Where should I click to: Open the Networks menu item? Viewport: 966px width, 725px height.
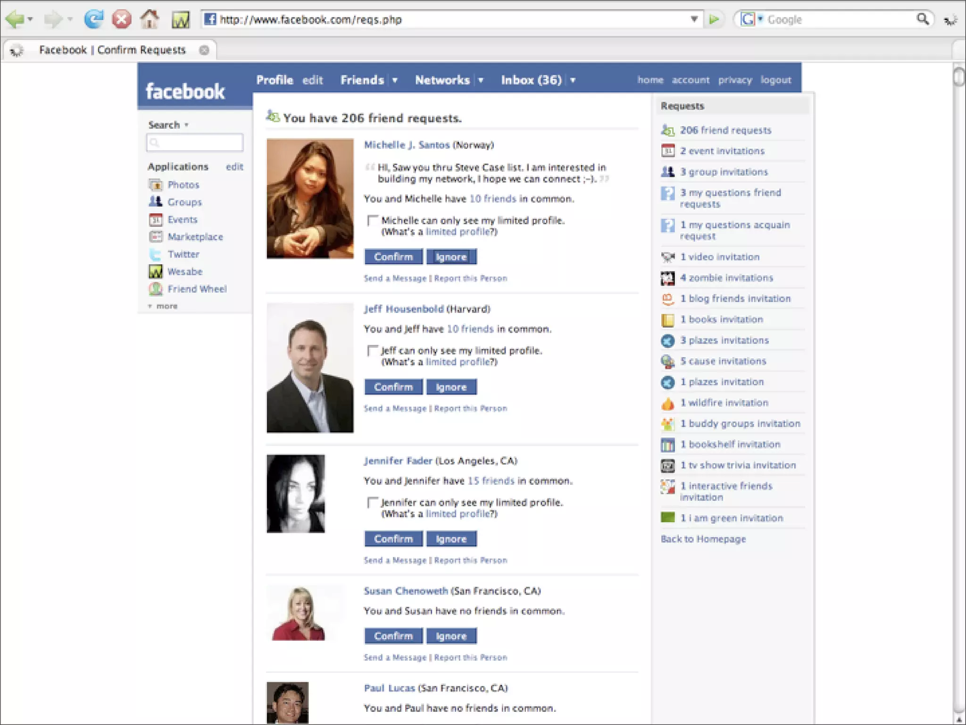point(442,80)
